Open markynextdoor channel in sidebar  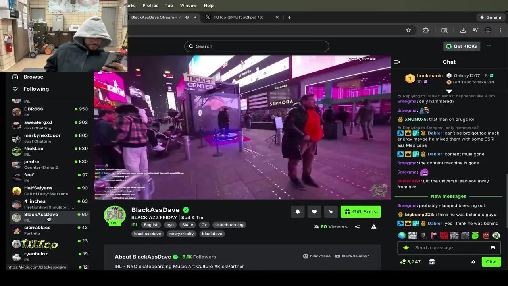(50, 138)
